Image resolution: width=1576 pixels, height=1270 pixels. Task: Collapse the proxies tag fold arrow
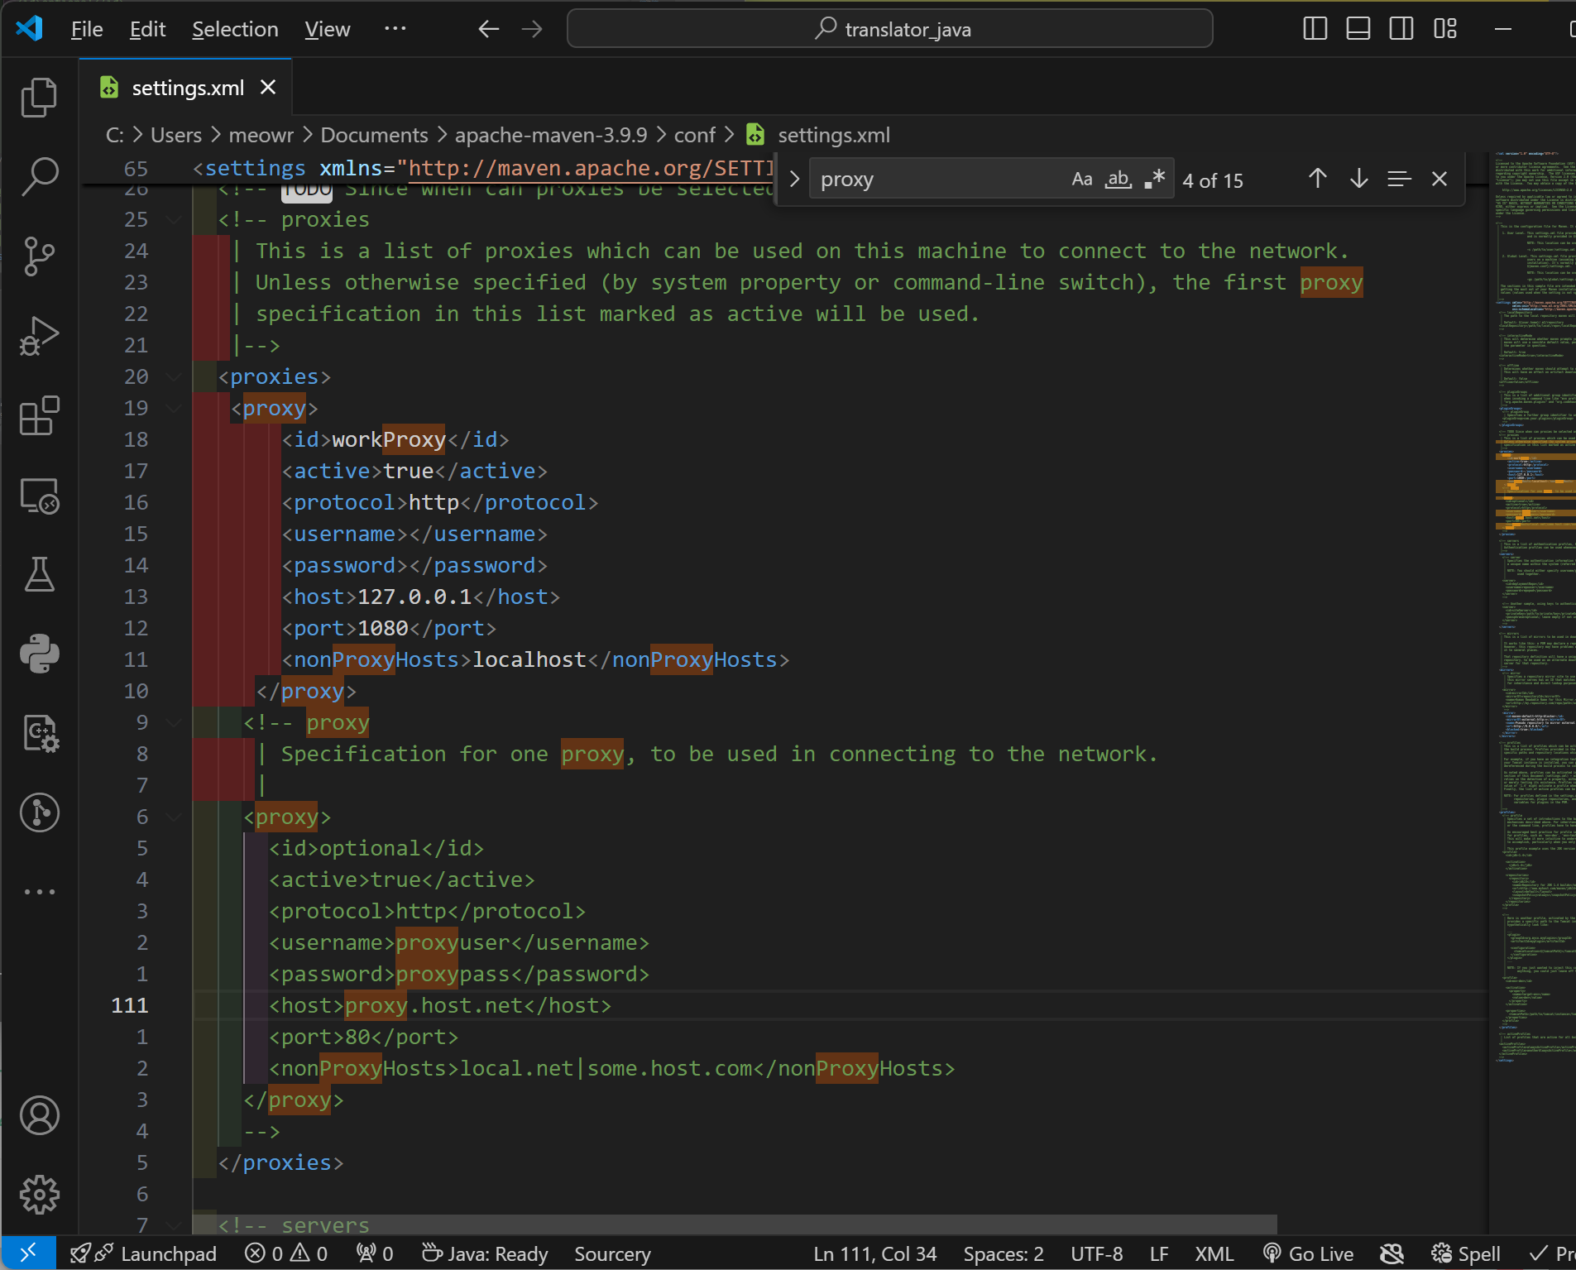174,377
